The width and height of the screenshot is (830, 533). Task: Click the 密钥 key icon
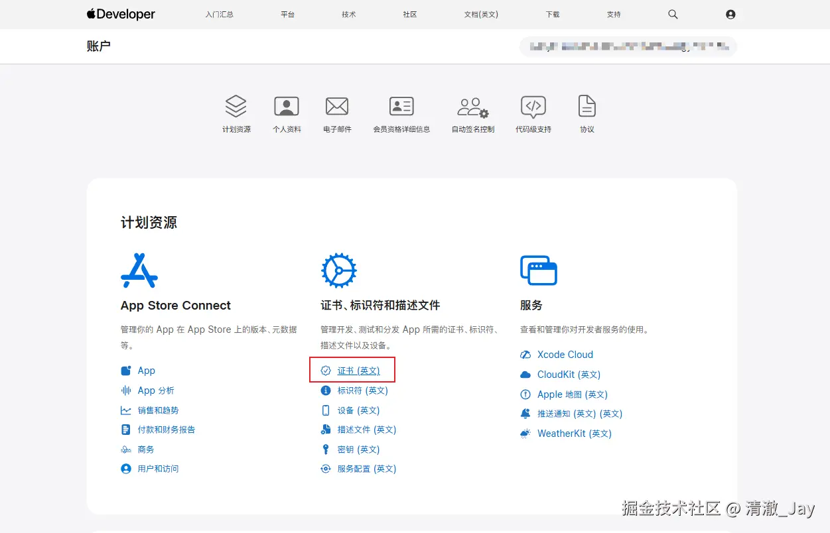pyautogui.click(x=326, y=449)
